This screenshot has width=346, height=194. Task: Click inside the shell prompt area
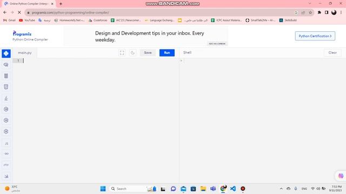(263, 61)
